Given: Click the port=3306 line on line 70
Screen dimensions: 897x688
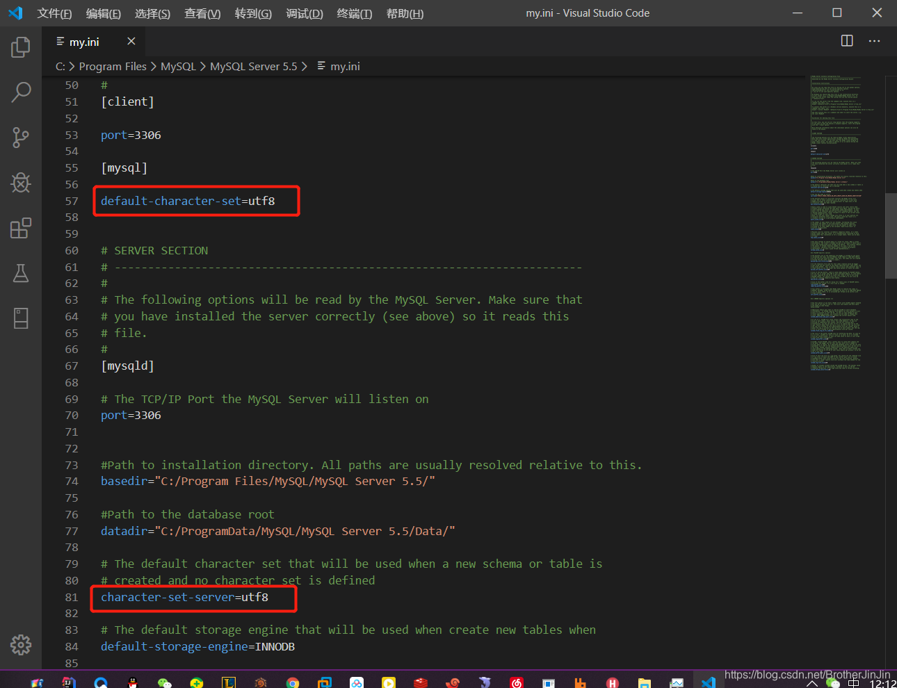Looking at the screenshot, I should [x=131, y=415].
